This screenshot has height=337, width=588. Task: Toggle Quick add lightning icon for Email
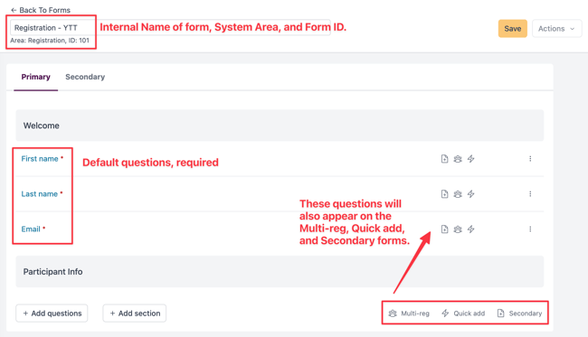click(471, 229)
